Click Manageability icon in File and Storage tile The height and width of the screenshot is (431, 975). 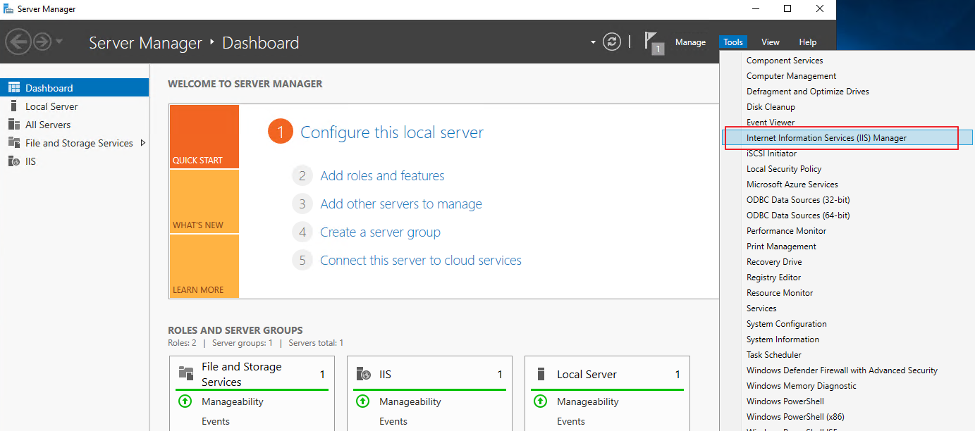click(x=185, y=401)
